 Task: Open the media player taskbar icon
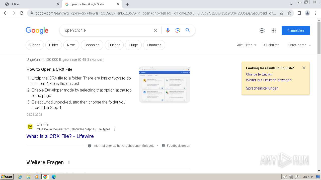point(37,177)
